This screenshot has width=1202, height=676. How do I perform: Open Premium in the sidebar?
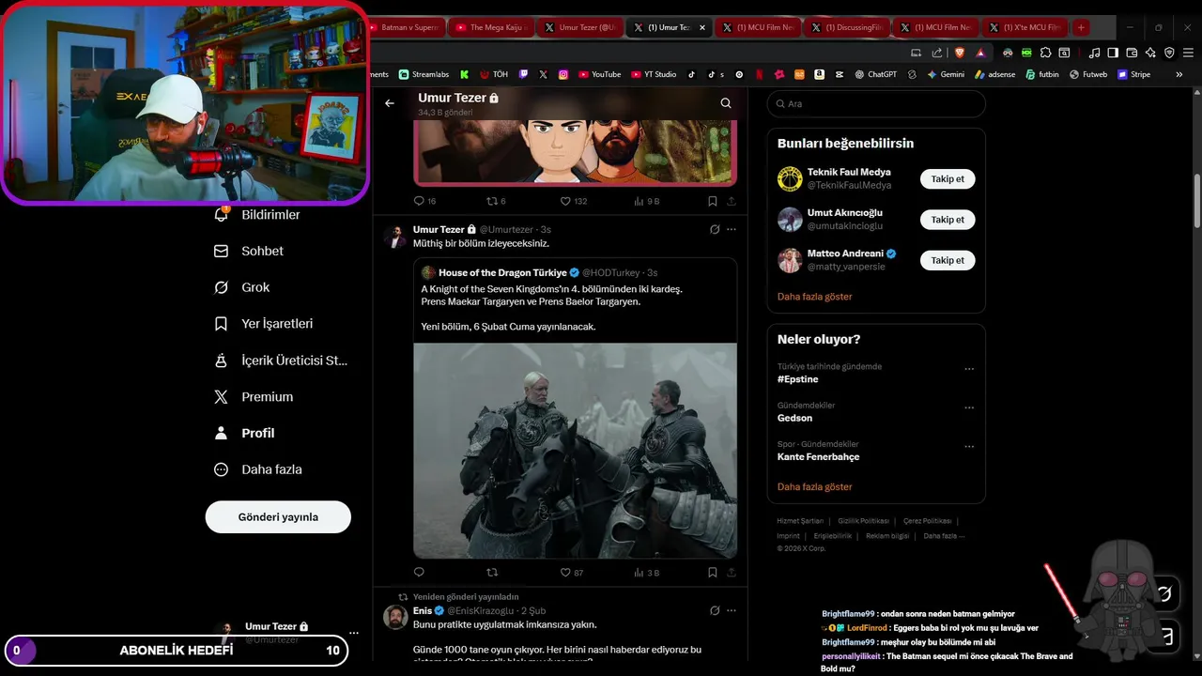pos(254,397)
